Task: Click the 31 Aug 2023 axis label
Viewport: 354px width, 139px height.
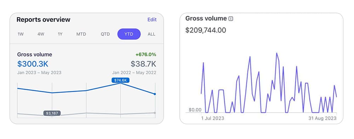Action: (x=322, y=118)
